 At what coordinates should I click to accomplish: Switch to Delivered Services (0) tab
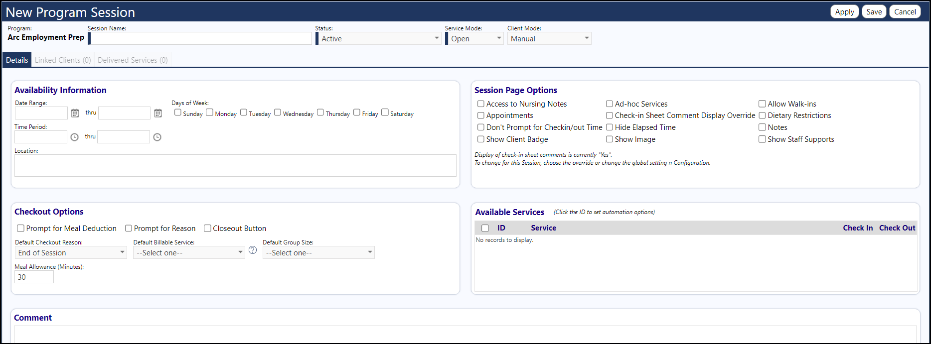click(133, 60)
